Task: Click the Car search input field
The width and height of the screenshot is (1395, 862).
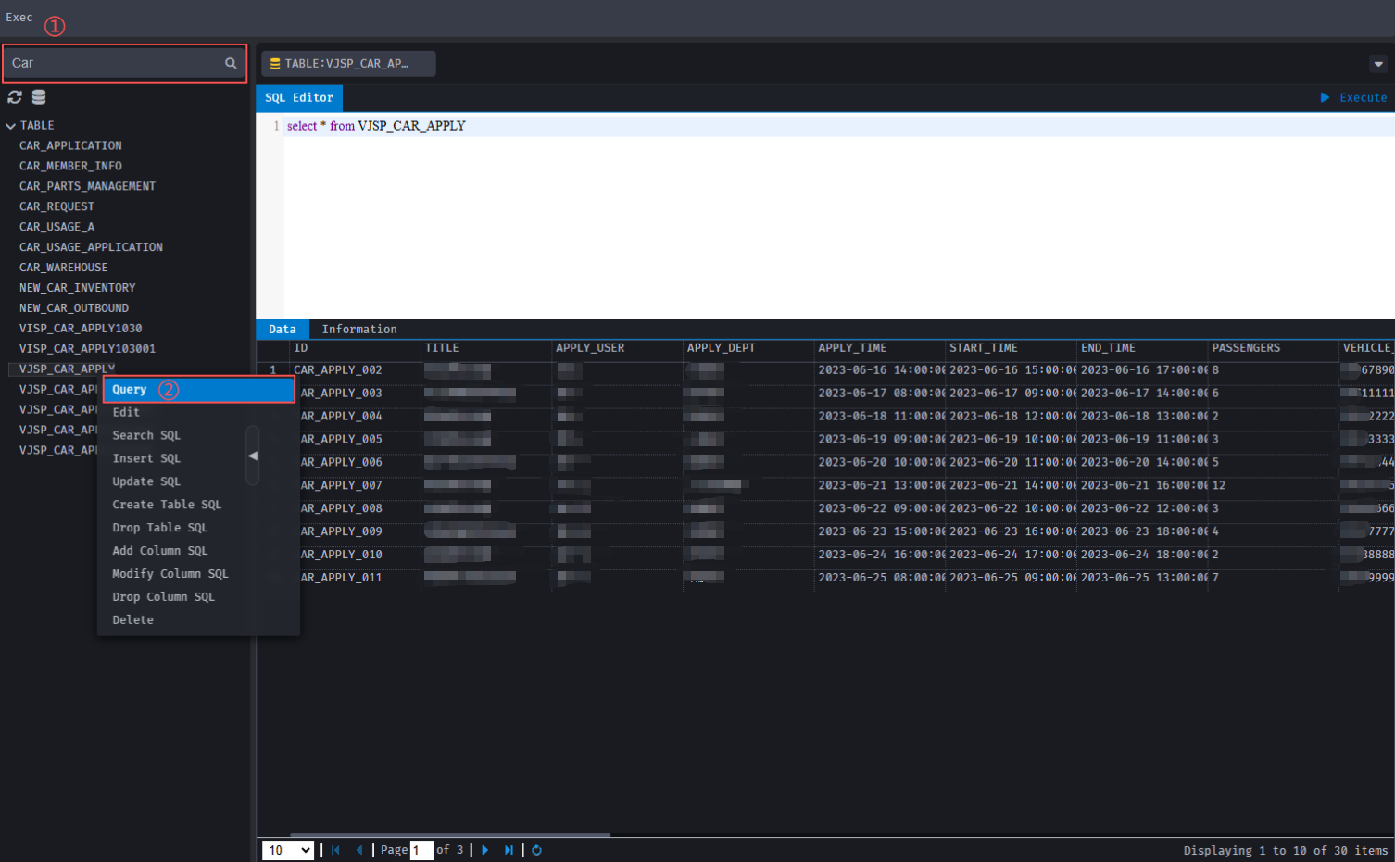Action: (111, 63)
